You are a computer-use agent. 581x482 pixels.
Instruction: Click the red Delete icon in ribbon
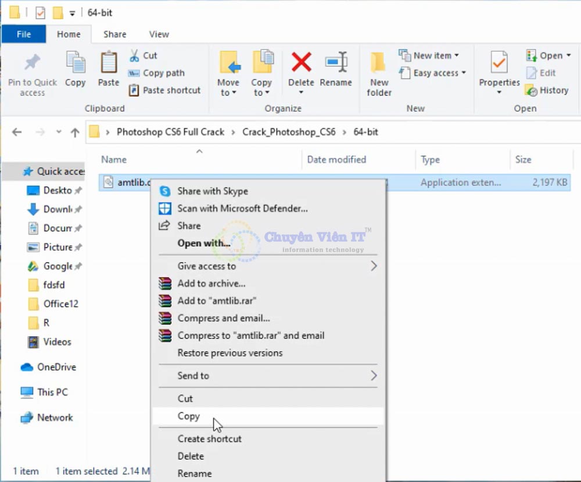pyautogui.click(x=301, y=62)
